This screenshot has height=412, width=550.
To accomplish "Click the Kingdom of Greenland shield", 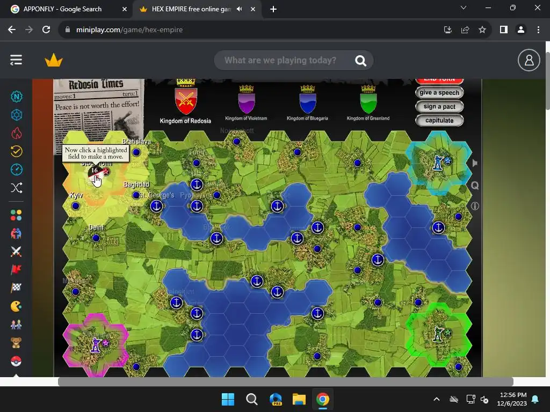I will coord(368,102).
